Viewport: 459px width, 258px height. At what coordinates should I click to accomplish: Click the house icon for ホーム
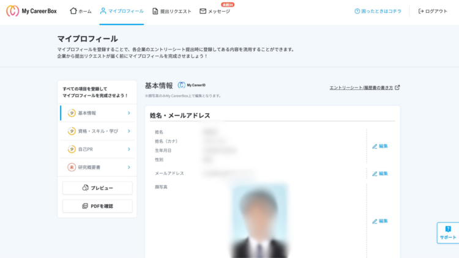tap(73, 11)
